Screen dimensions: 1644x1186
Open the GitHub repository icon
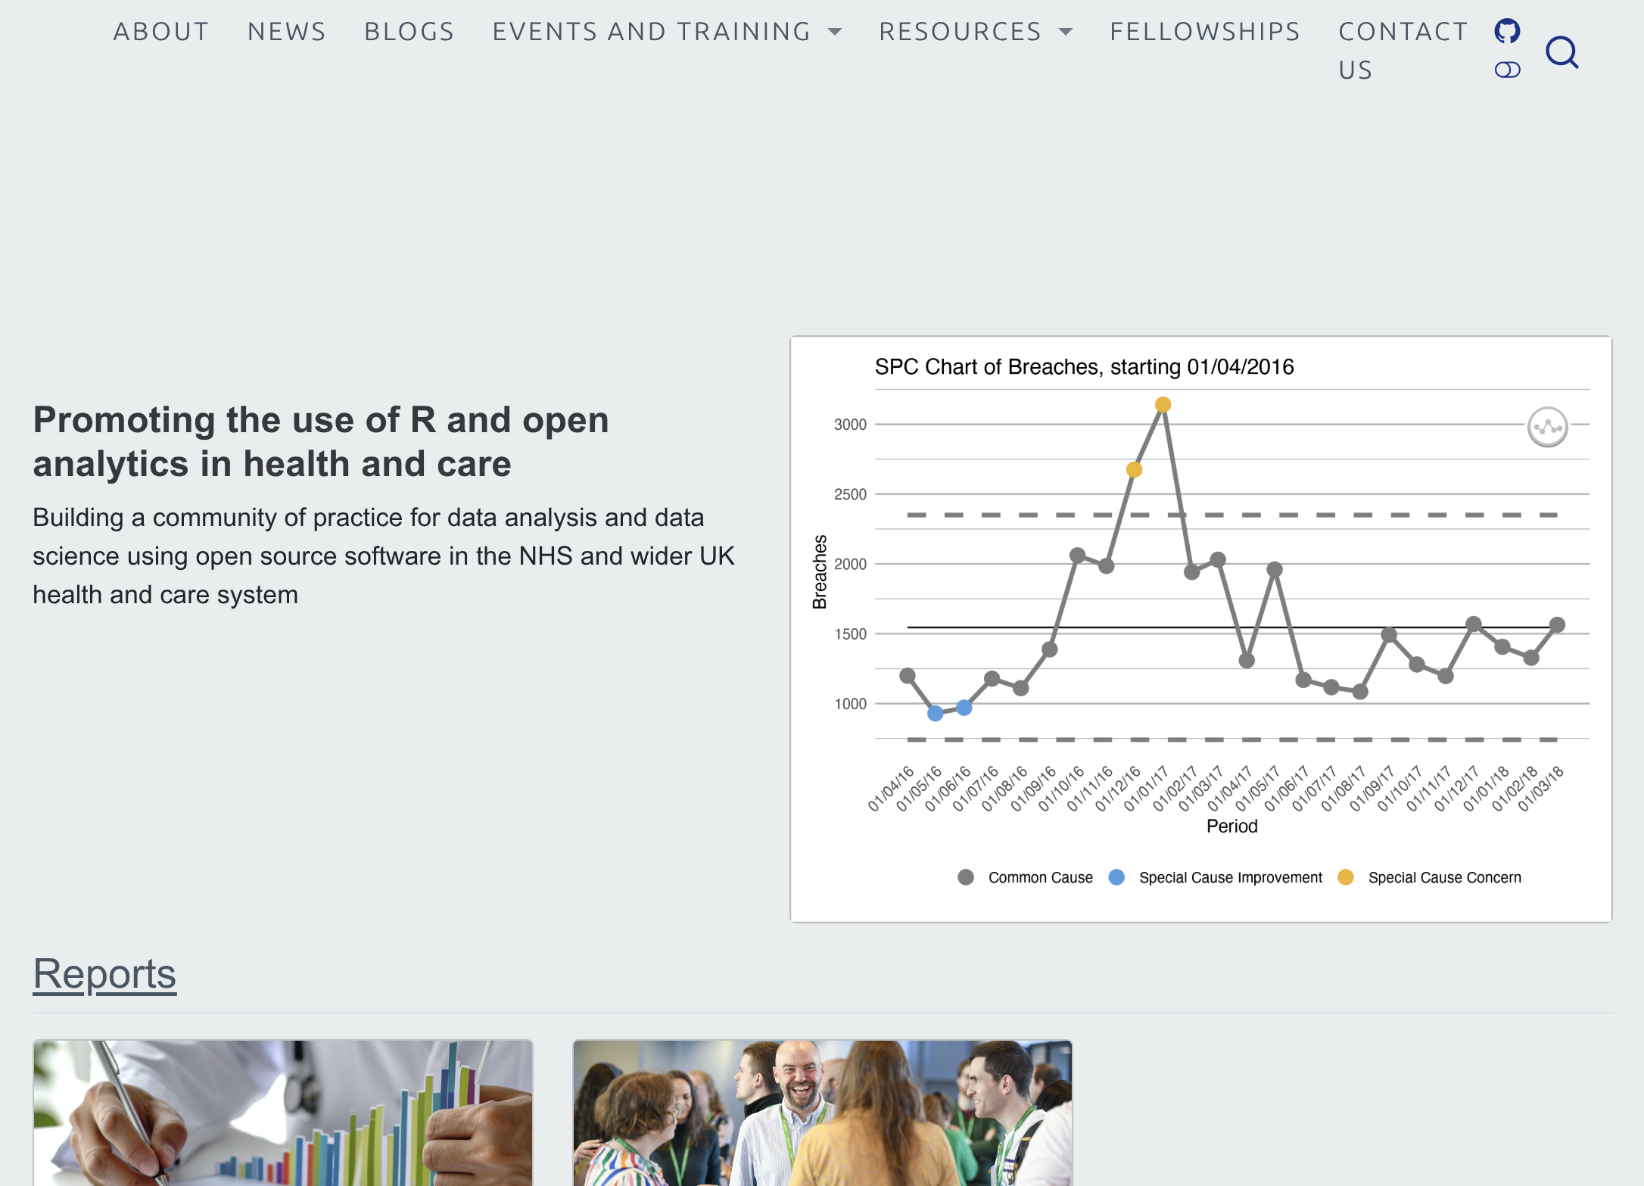[x=1507, y=31]
